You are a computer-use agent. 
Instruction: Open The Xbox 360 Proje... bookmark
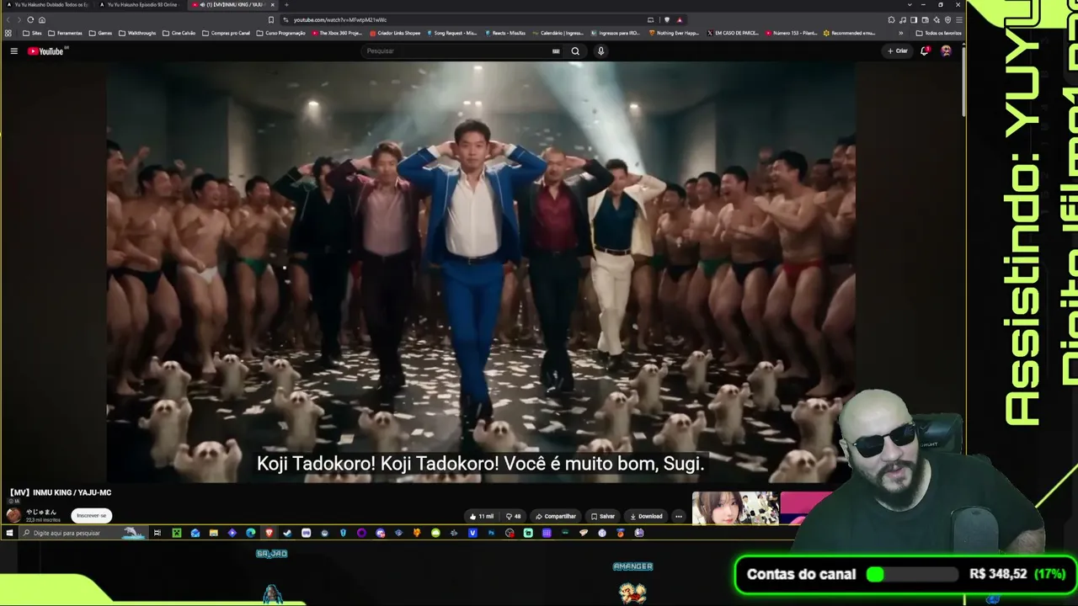tap(337, 33)
